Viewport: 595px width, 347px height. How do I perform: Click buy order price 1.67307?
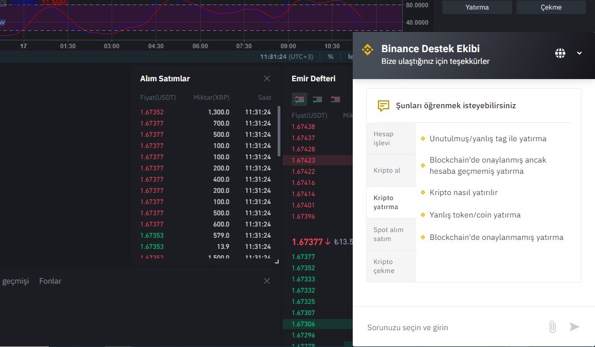(303, 312)
